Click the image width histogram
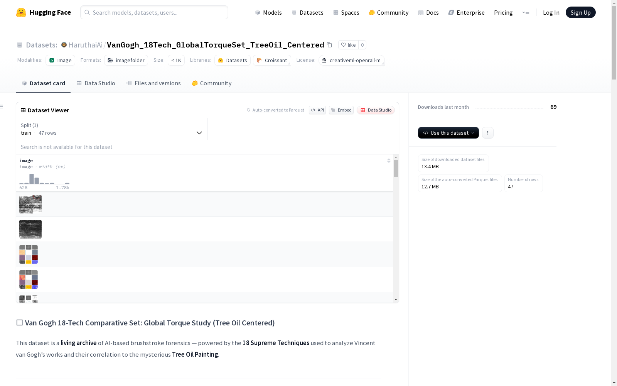Screen dimensions: 617x386 (45, 178)
